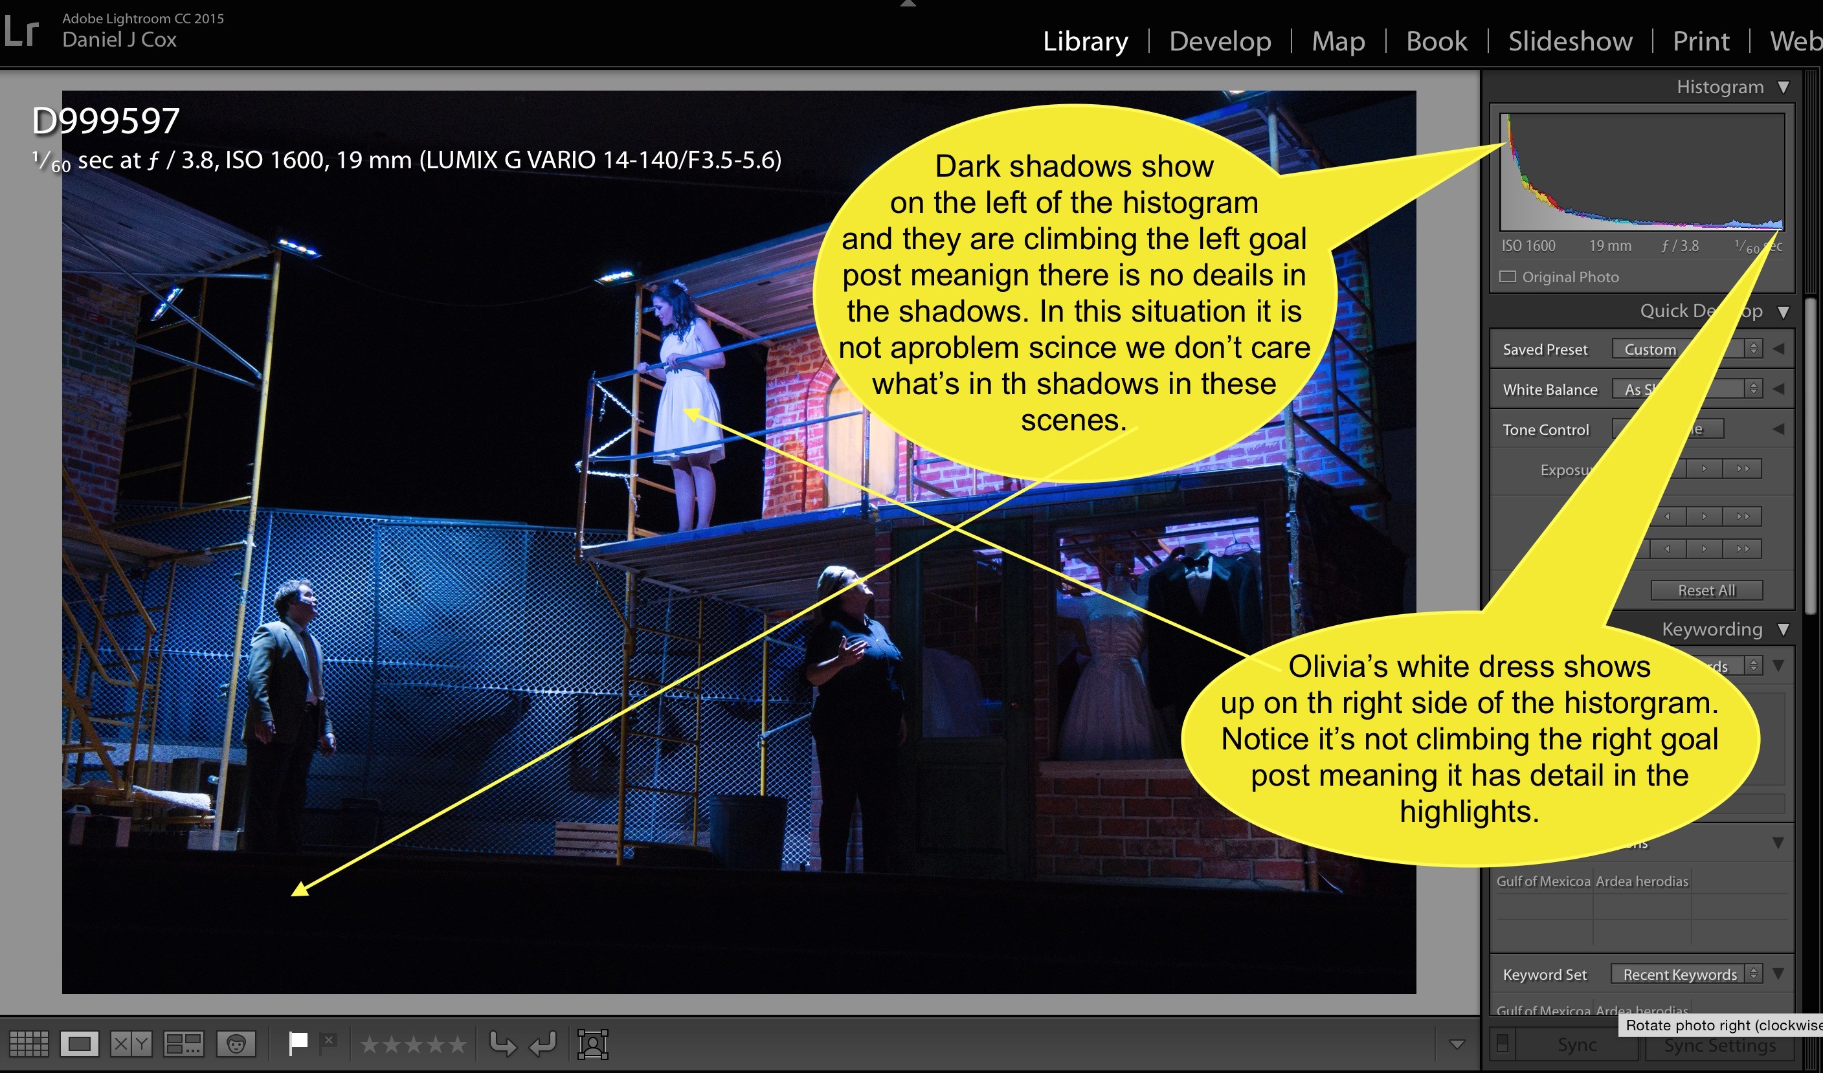Viewport: 1823px width, 1073px height.
Task: Expand Tone Control section arrow
Action: click(1779, 429)
